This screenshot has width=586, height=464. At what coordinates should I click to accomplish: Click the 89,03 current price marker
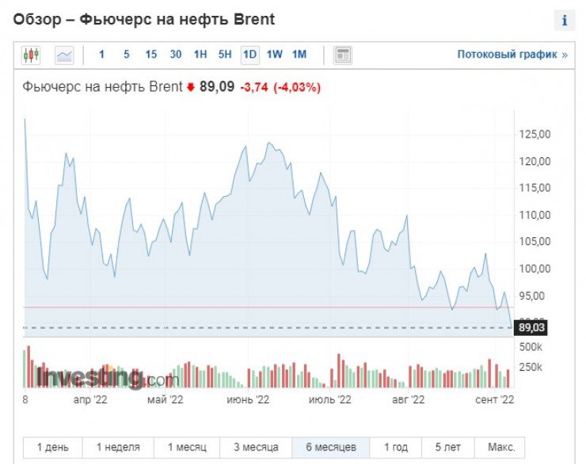tap(531, 327)
